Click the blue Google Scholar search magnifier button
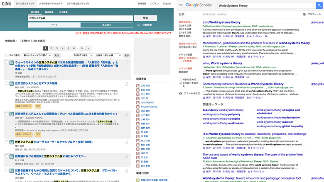The height and width of the screenshot is (182, 324). 319,5
